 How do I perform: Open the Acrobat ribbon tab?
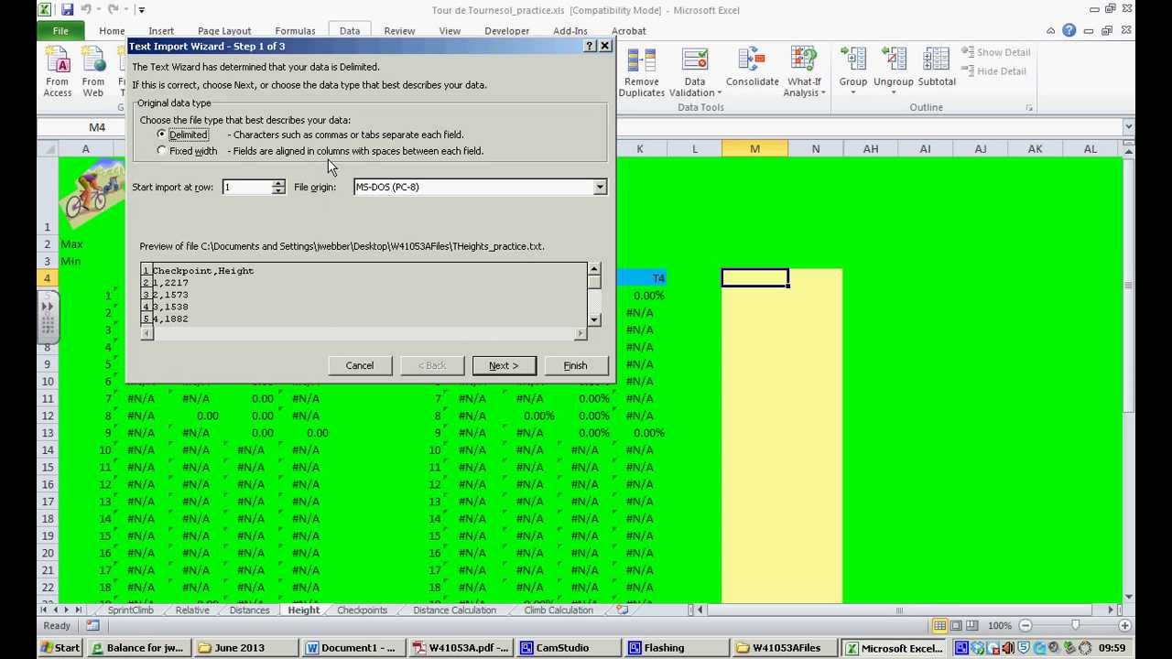click(x=628, y=31)
